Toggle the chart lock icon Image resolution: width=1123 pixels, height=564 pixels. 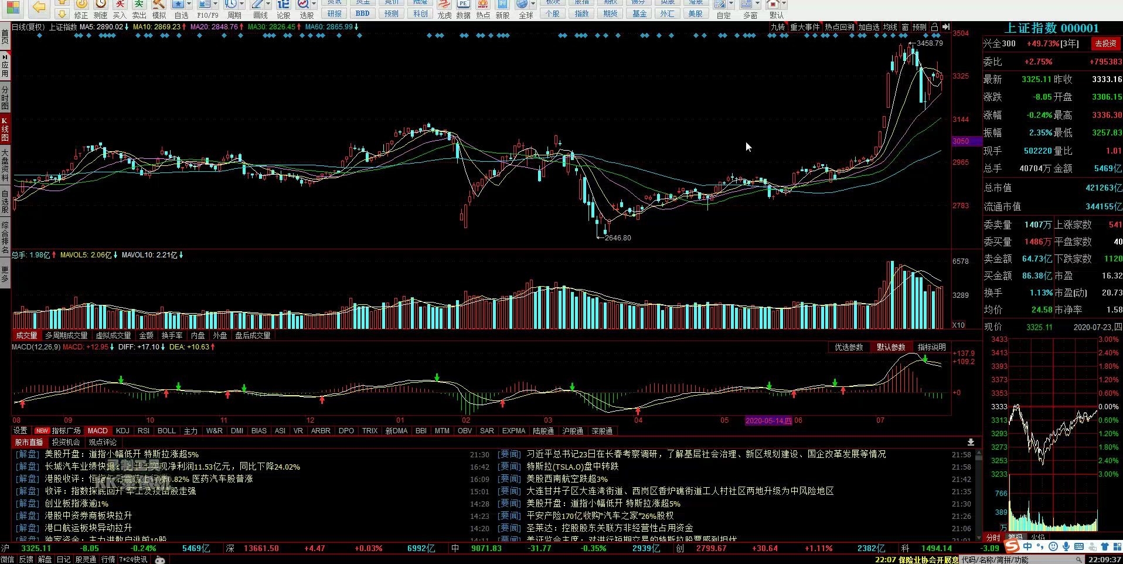pos(934,27)
